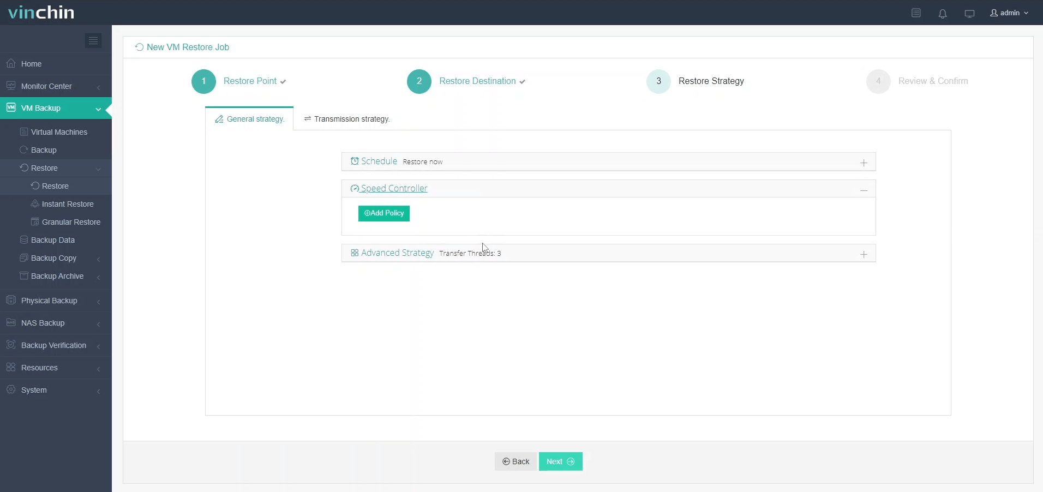Click the Instant Restore icon
1043x492 pixels.
tap(35, 203)
